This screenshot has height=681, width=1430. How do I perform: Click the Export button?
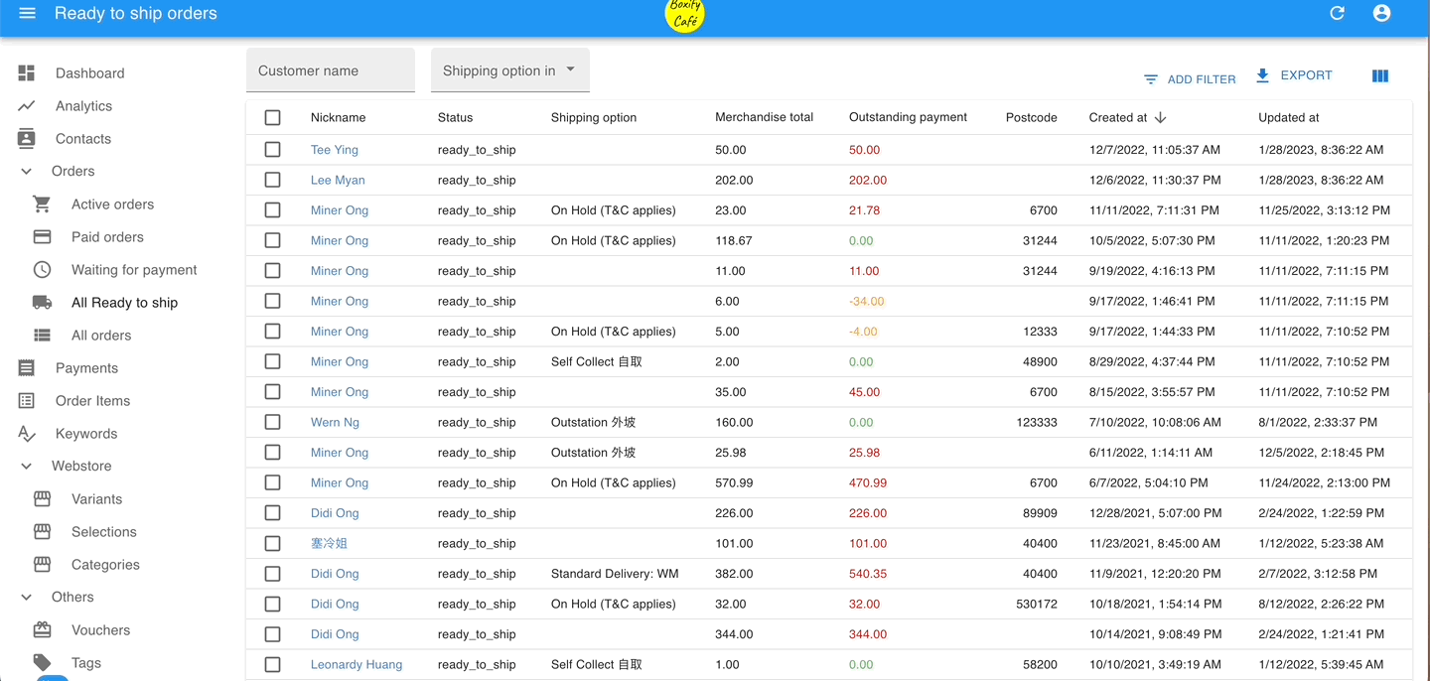[x=1294, y=75]
